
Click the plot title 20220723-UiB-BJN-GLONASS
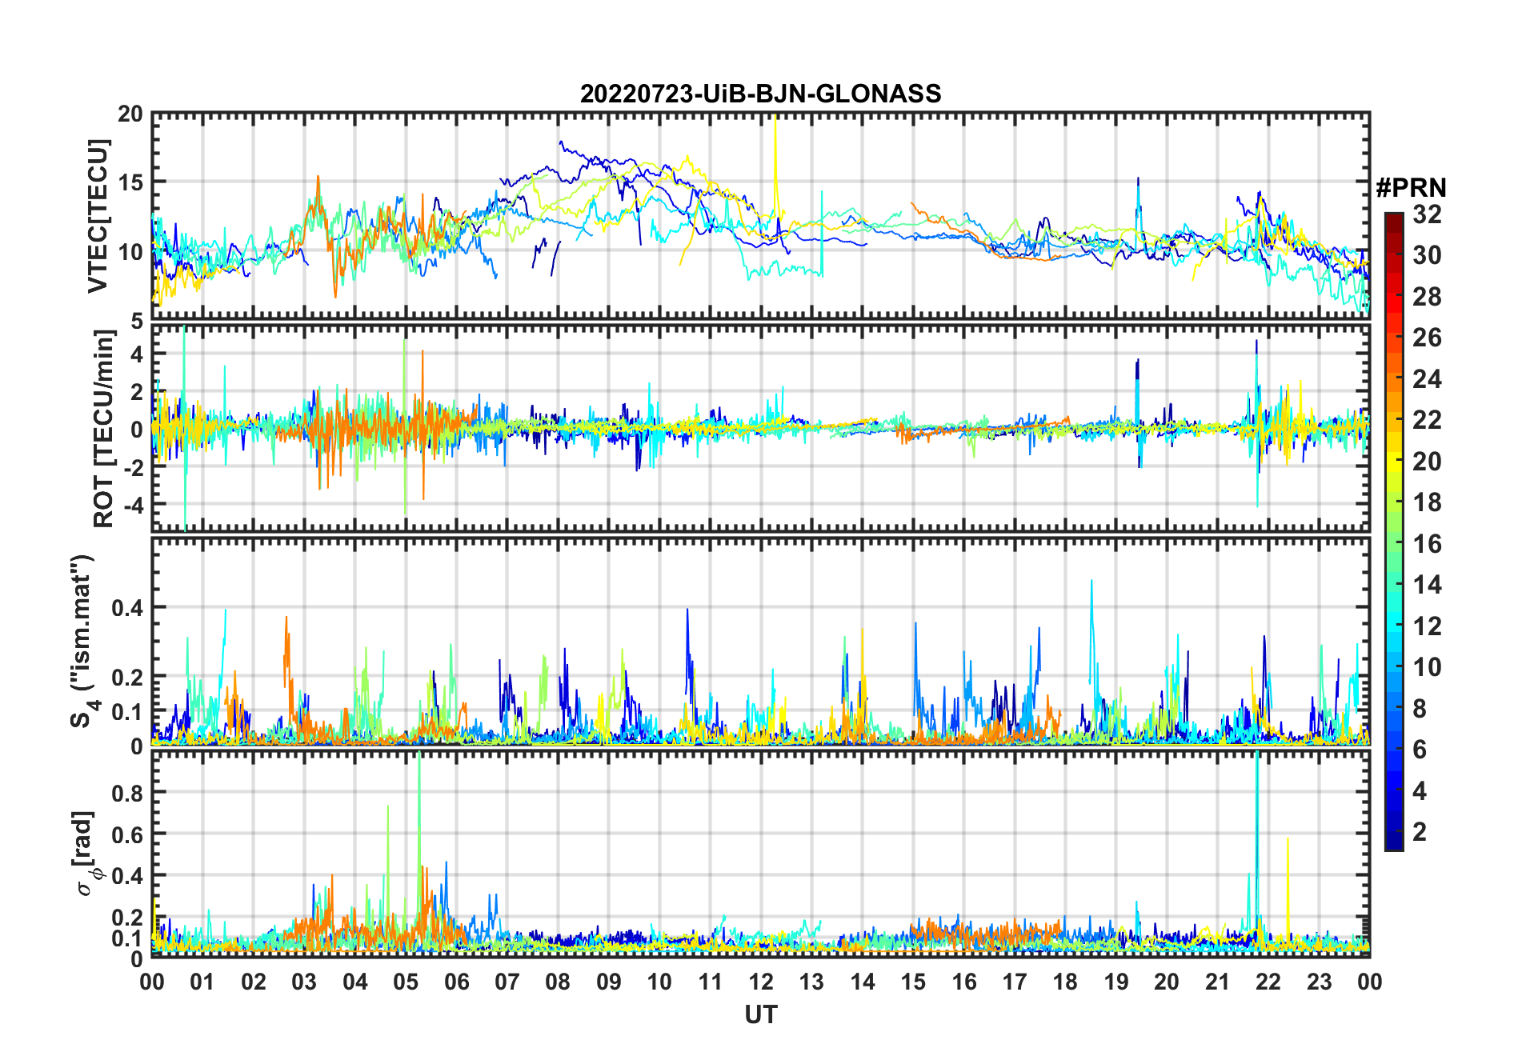click(760, 94)
